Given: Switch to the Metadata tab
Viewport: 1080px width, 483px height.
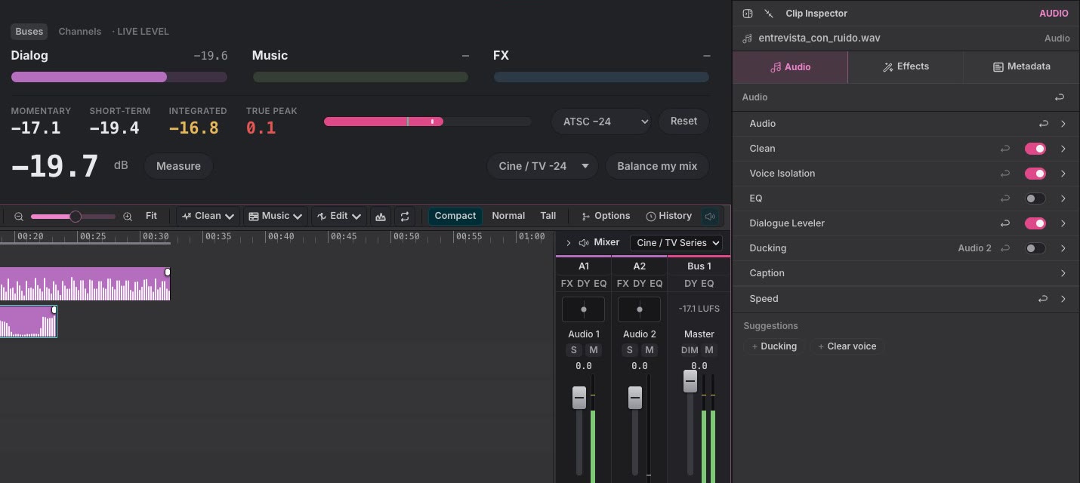Looking at the screenshot, I should point(1021,67).
